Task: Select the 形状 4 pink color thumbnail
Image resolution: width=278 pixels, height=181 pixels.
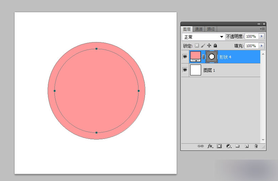Action: point(196,57)
